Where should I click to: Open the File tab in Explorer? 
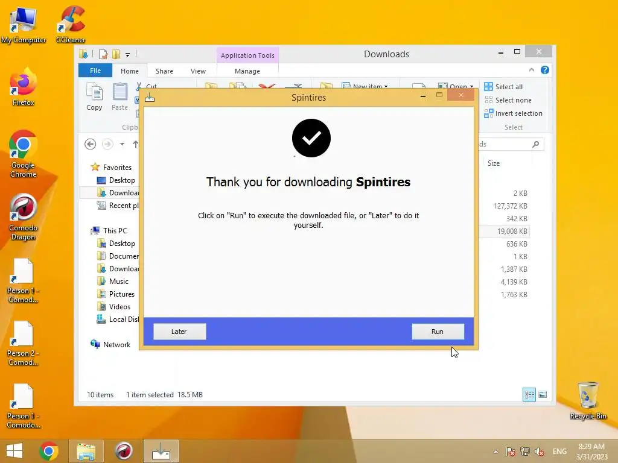click(x=95, y=71)
